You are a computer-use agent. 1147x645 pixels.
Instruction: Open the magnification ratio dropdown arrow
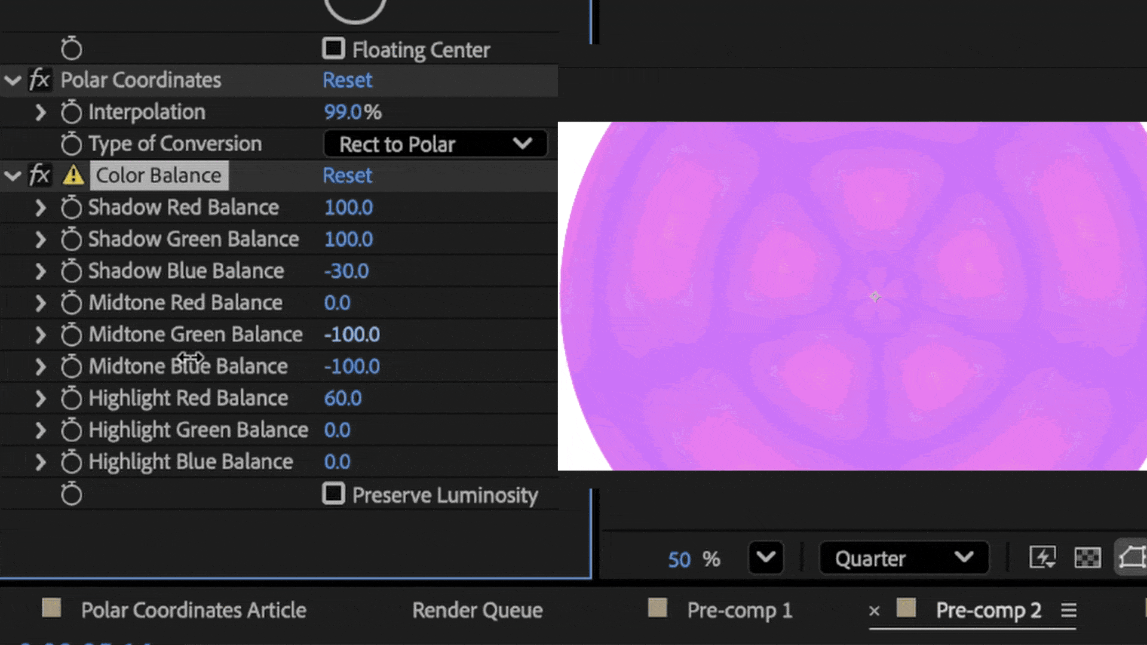pyautogui.click(x=766, y=558)
